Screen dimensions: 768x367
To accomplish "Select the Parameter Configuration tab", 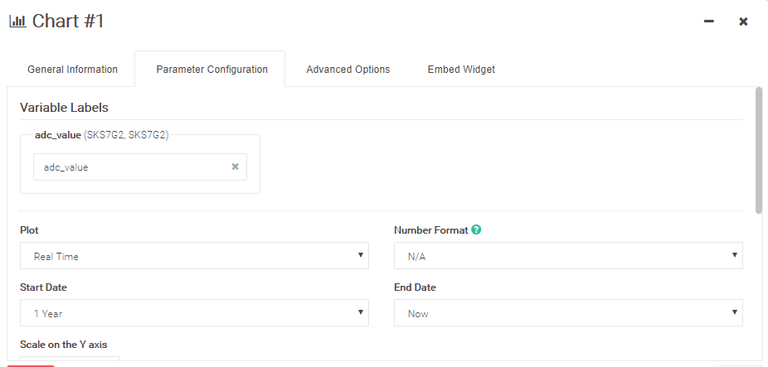I will pyautogui.click(x=211, y=70).
